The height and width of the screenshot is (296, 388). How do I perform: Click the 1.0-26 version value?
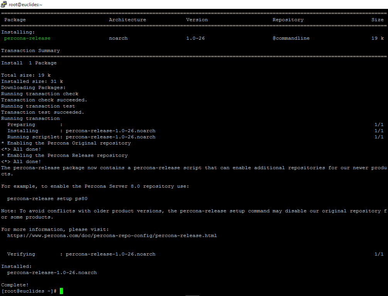(x=195, y=38)
